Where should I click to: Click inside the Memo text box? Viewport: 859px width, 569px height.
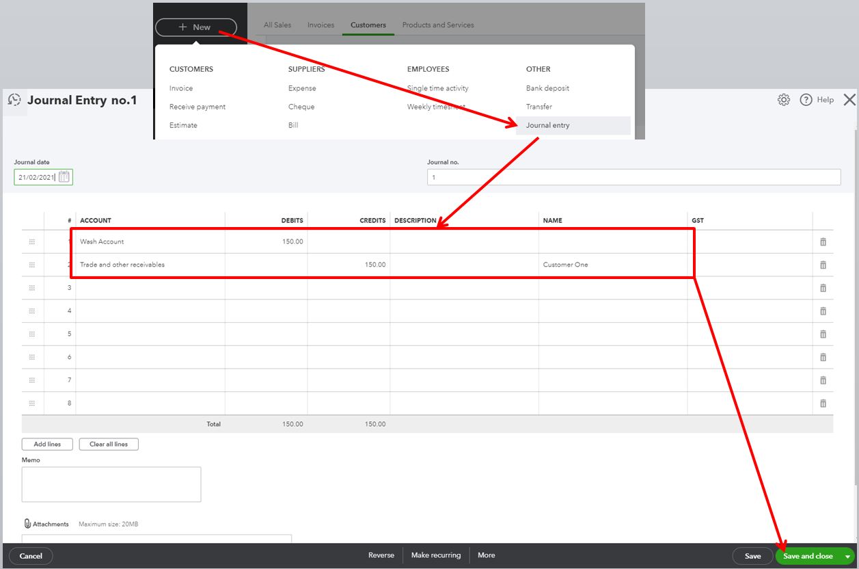[x=111, y=484]
